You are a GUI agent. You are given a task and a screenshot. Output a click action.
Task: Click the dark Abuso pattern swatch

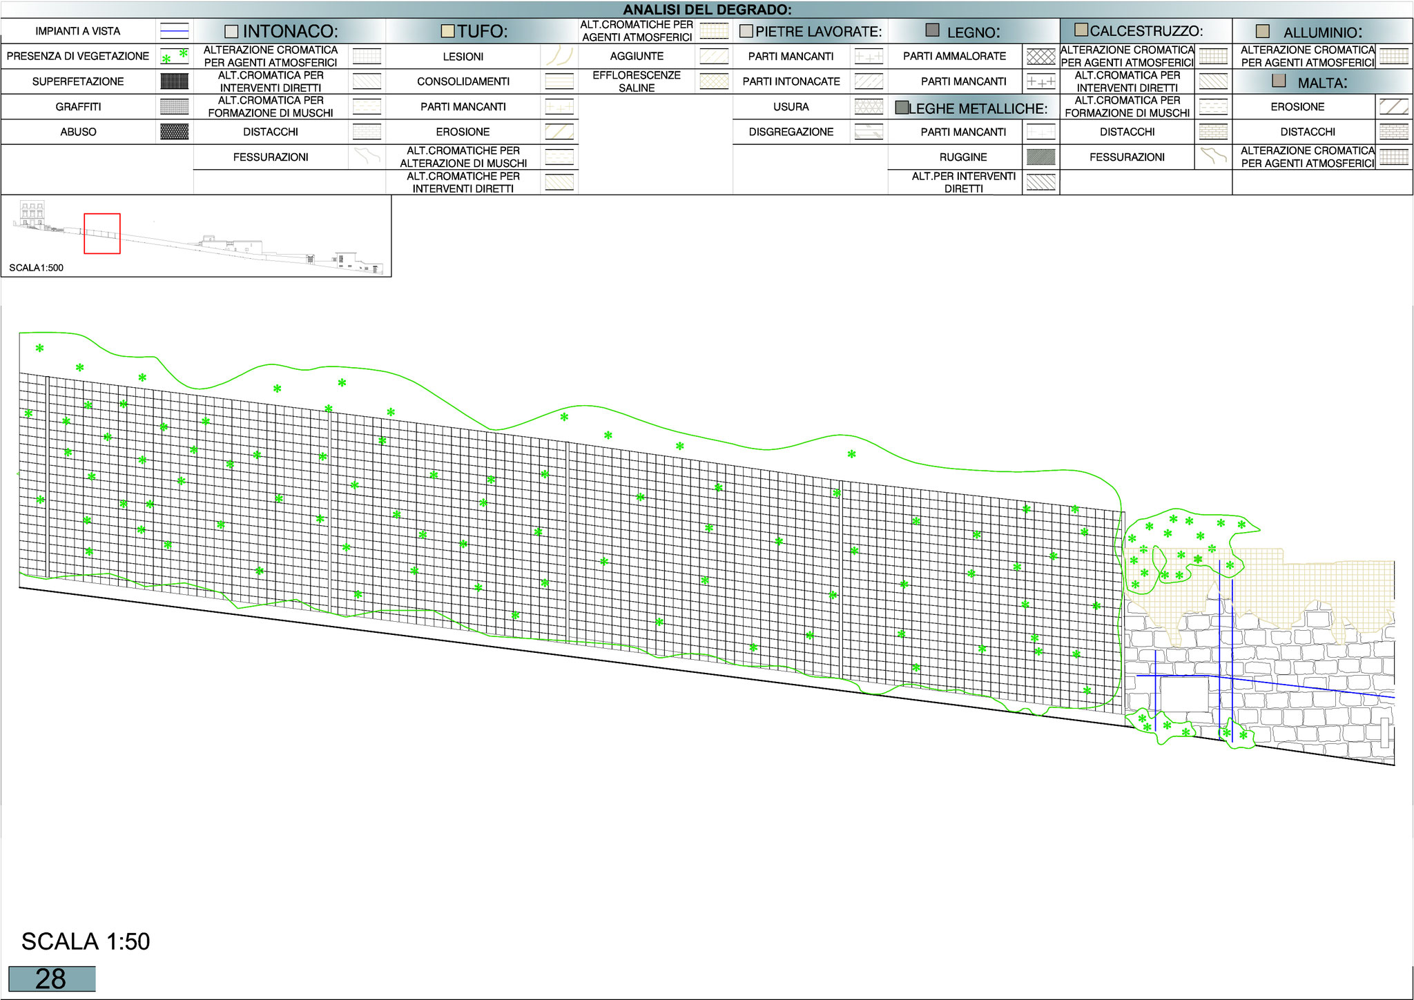[x=174, y=132]
